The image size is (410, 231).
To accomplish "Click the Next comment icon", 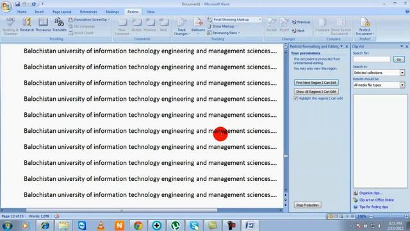I will click(x=163, y=25).
